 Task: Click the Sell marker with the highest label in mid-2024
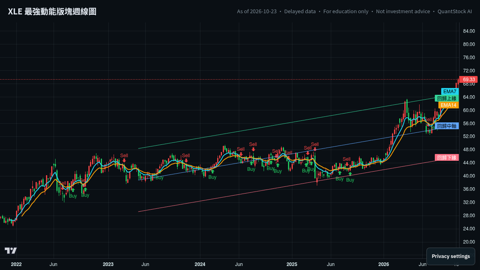[253, 147]
